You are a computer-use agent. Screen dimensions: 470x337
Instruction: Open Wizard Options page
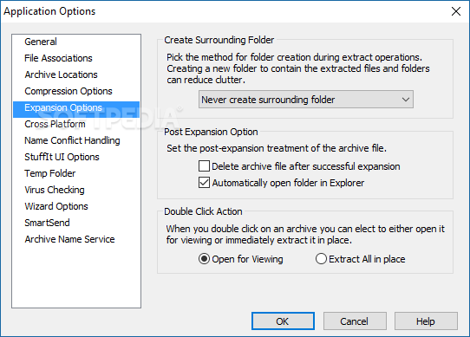[x=56, y=206]
